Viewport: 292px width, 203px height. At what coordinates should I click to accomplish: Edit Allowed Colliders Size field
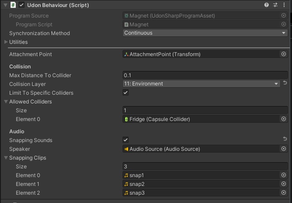(x=205, y=110)
